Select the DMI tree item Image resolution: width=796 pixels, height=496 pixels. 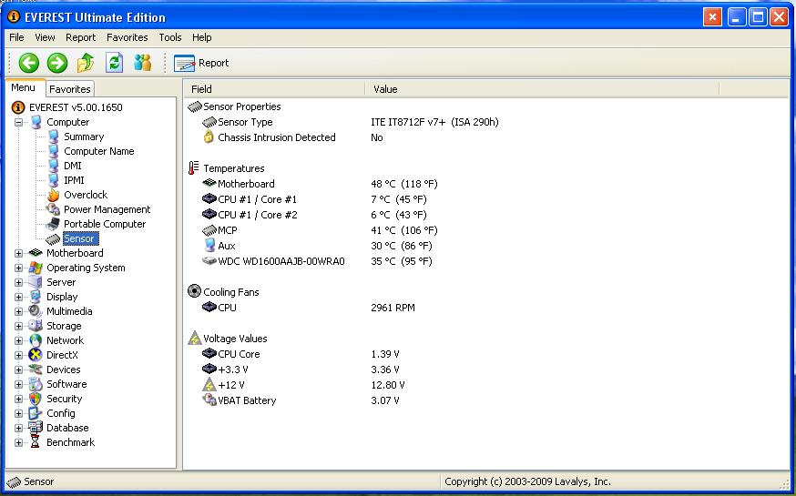click(x=73, y=166)
